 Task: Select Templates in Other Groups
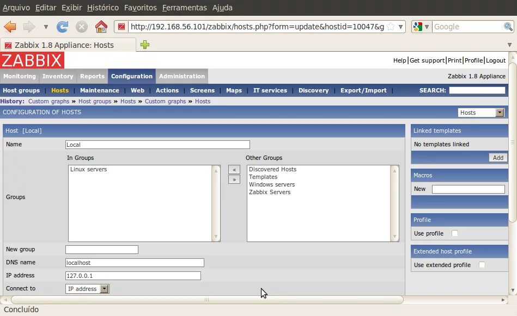(x=263, y=177)
